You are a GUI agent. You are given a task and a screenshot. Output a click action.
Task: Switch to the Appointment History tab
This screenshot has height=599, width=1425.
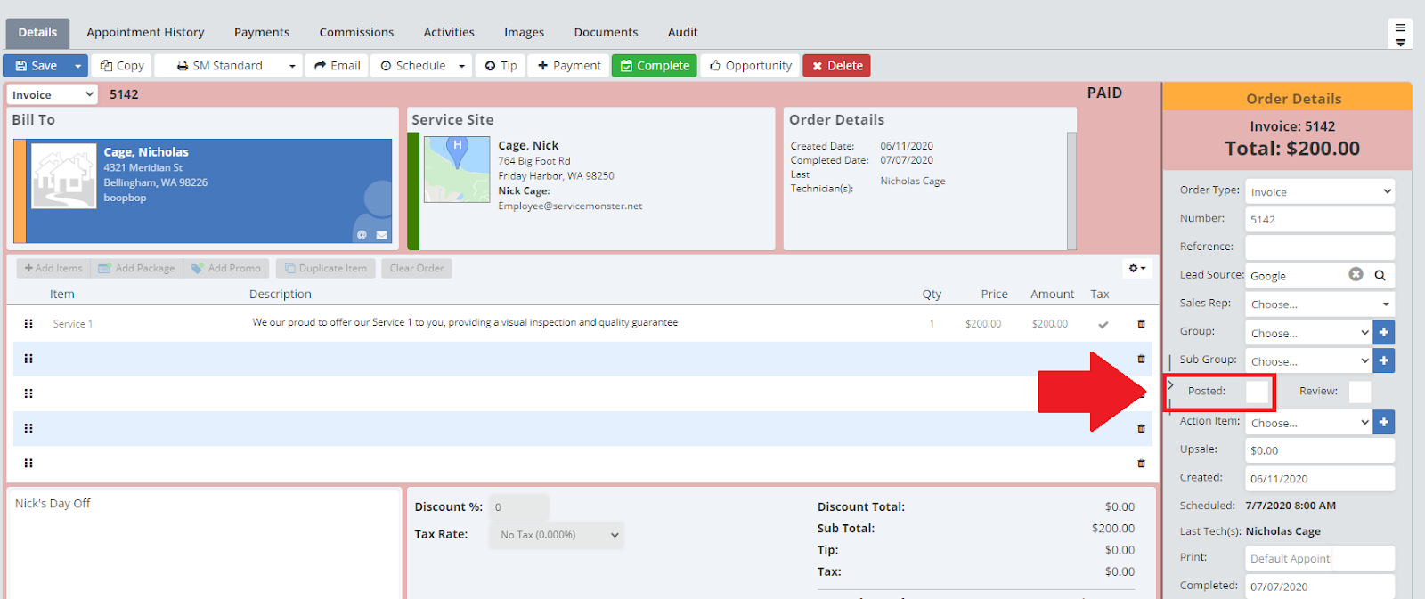tap(145, 33)
